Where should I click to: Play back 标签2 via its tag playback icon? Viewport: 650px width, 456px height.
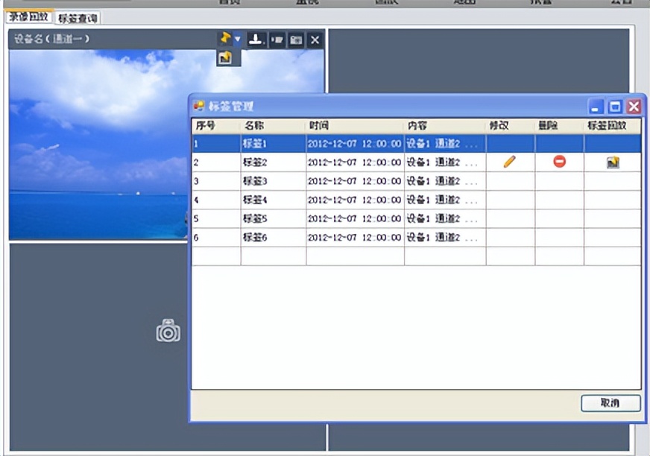point(612,162)
